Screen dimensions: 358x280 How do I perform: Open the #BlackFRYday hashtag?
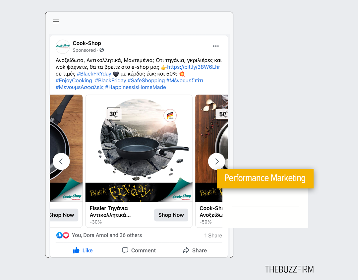94,74
